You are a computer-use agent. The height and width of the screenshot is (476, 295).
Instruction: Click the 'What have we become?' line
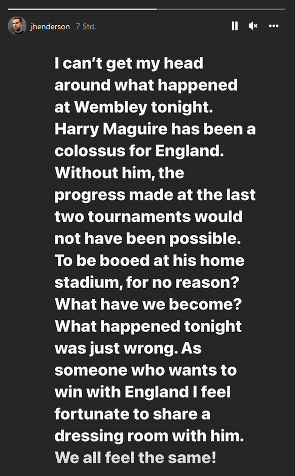point(148,304)
